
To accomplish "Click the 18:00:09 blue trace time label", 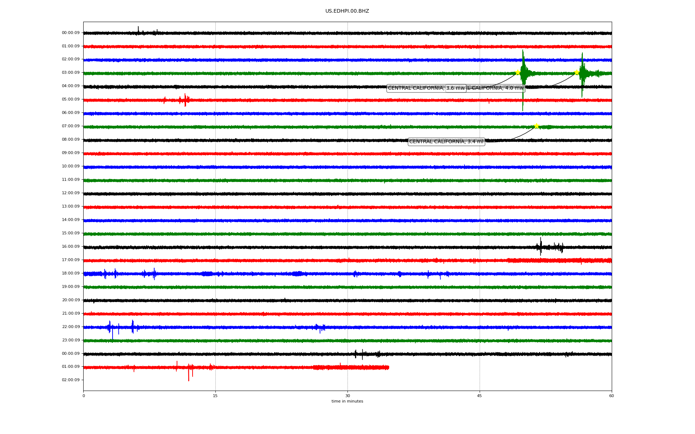I will 71,273.
